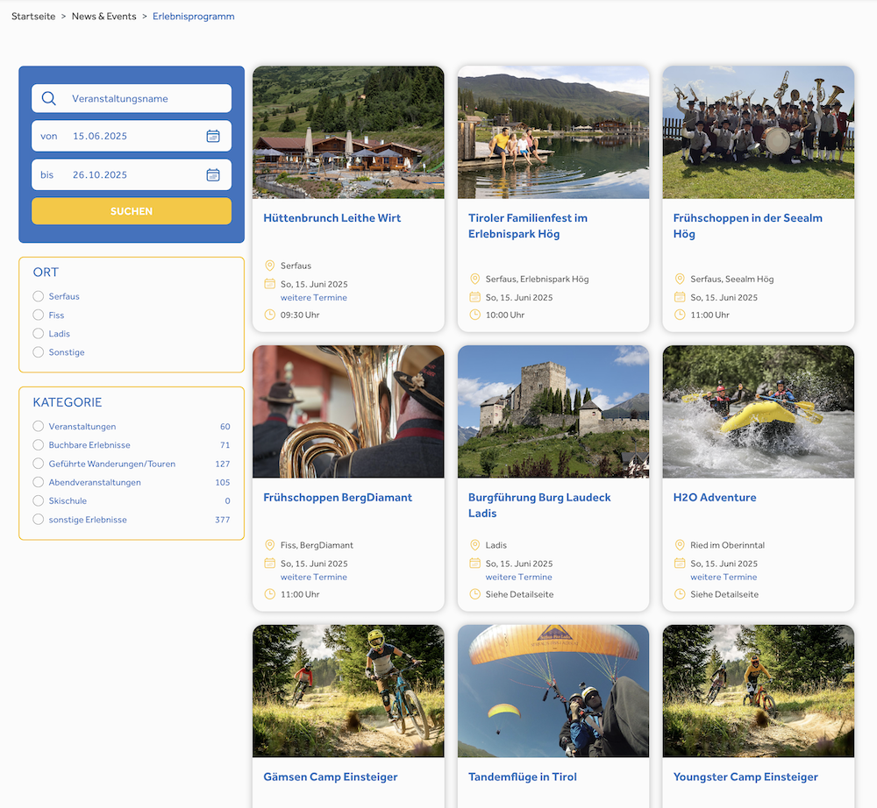
Task: Show 'weitere Termine' for H2O Adventure
Action: point(724,578)
